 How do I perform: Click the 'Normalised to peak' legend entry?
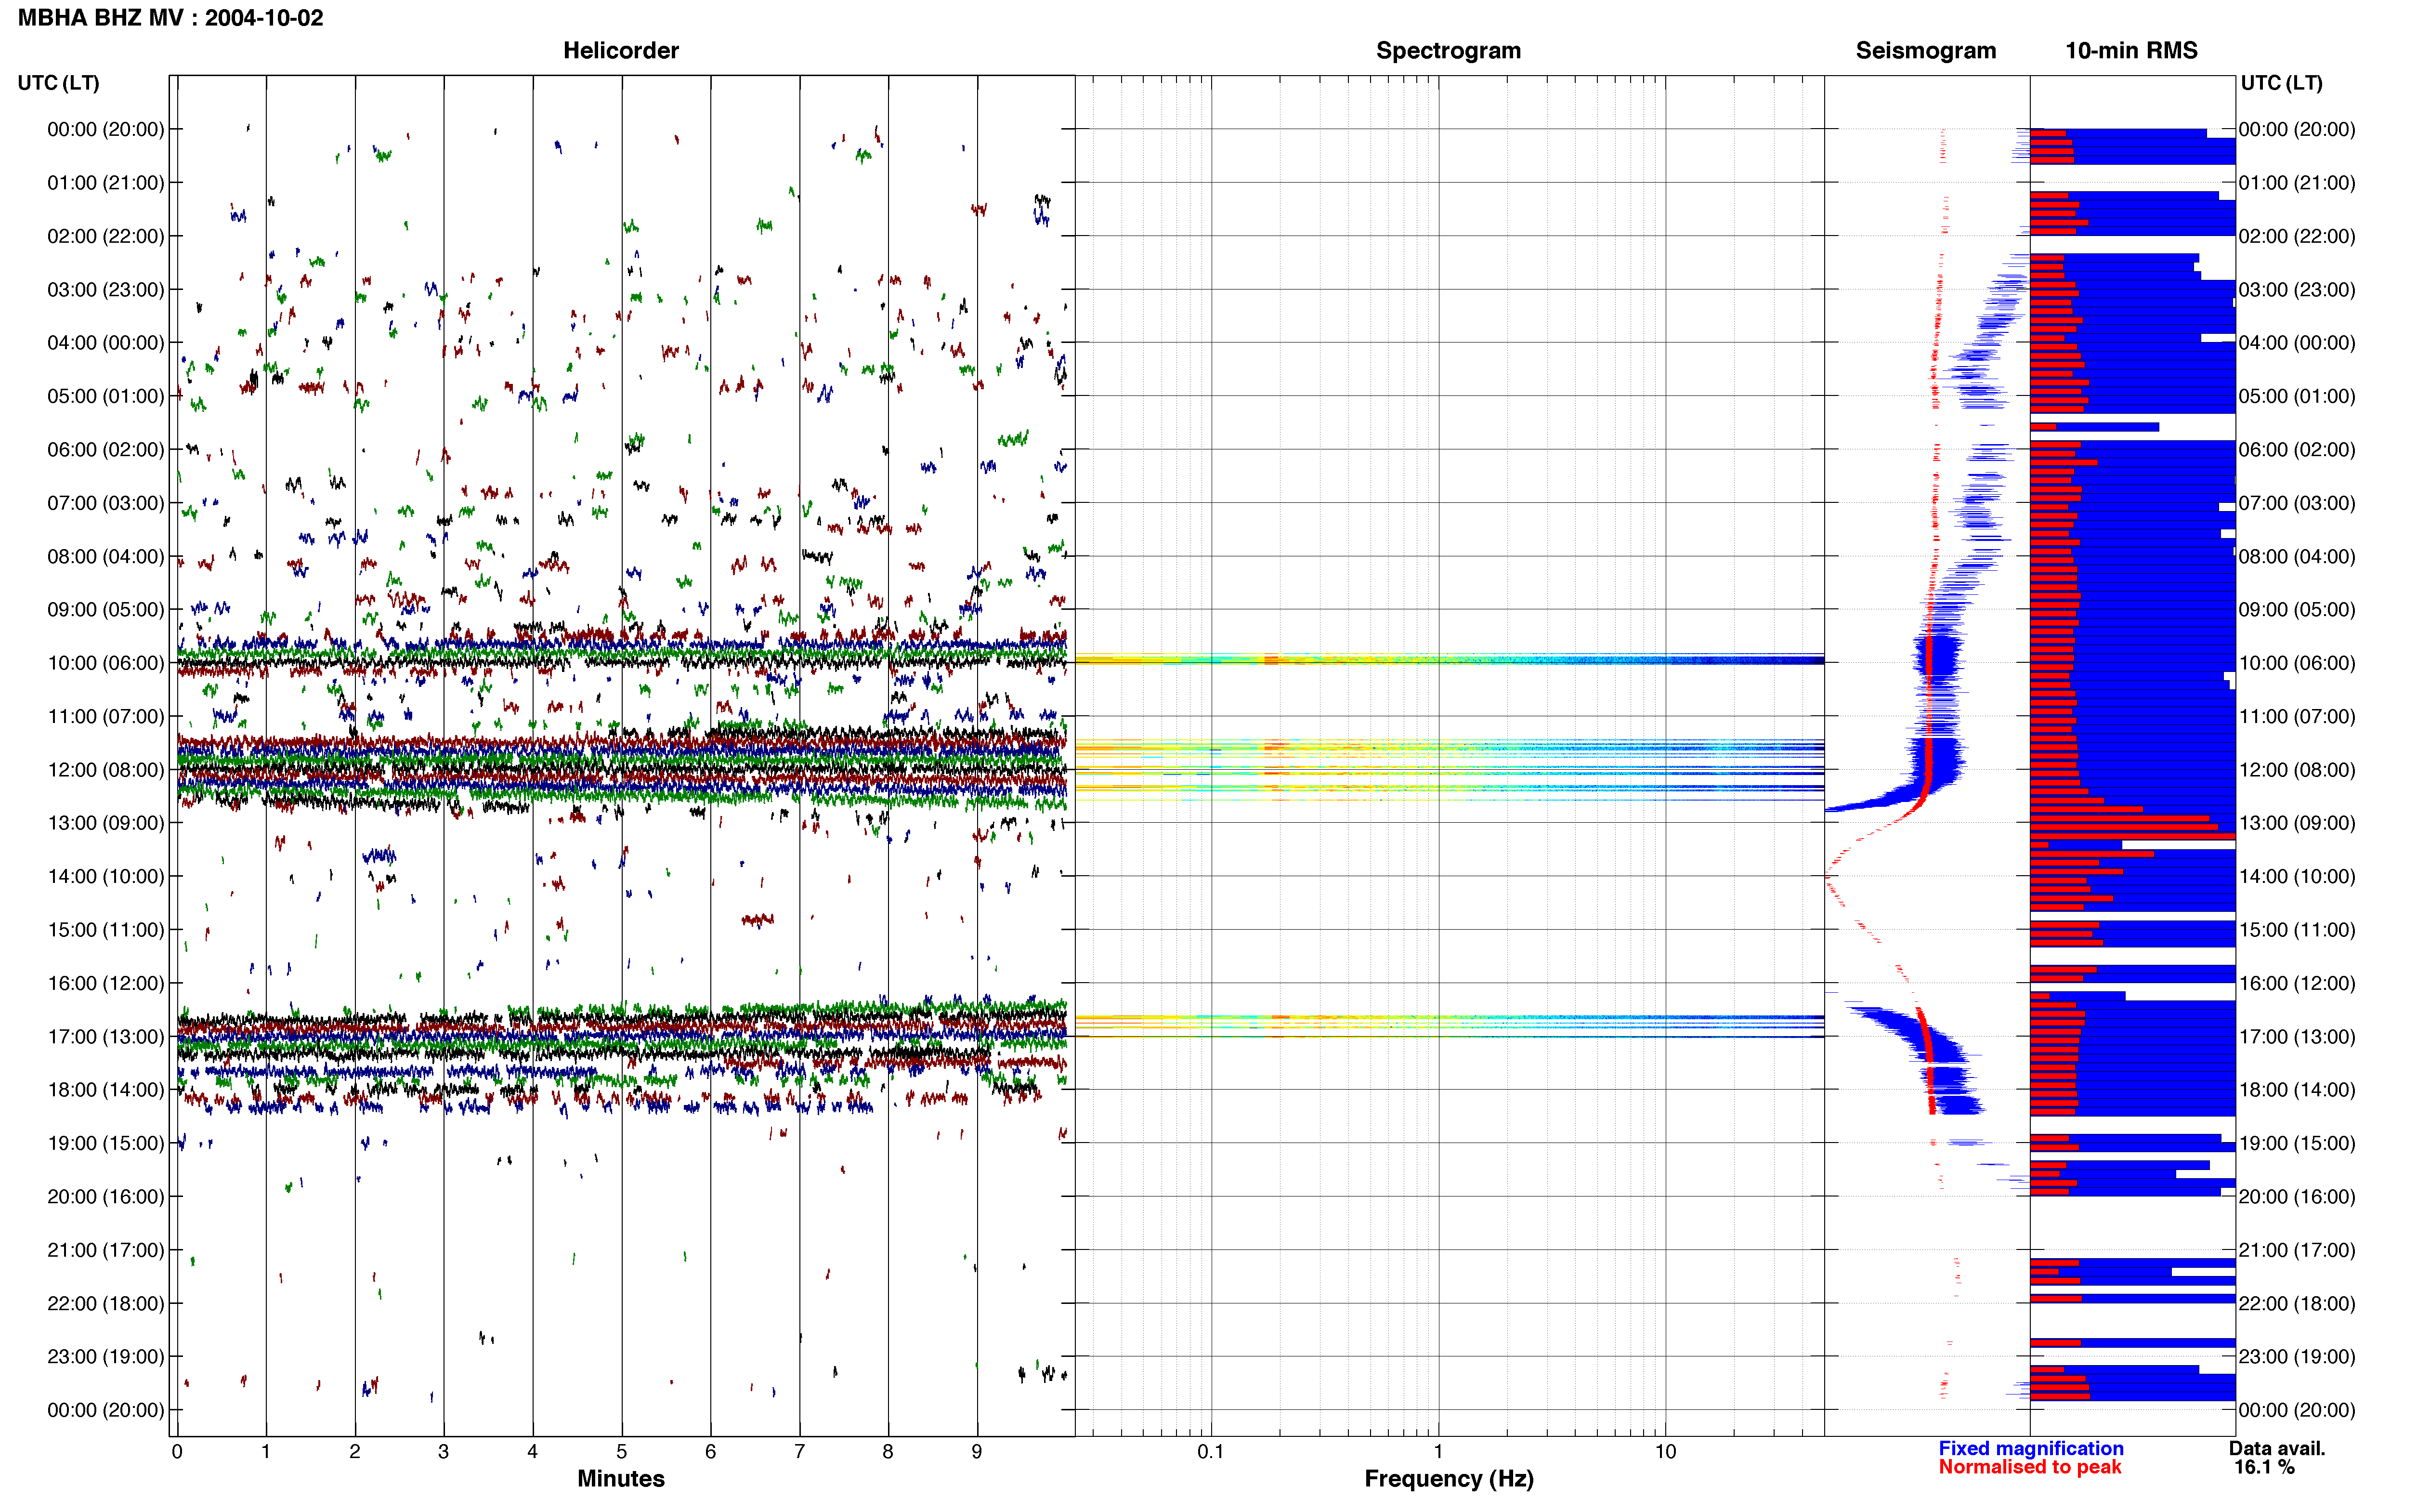(x=2029, y=1467)
